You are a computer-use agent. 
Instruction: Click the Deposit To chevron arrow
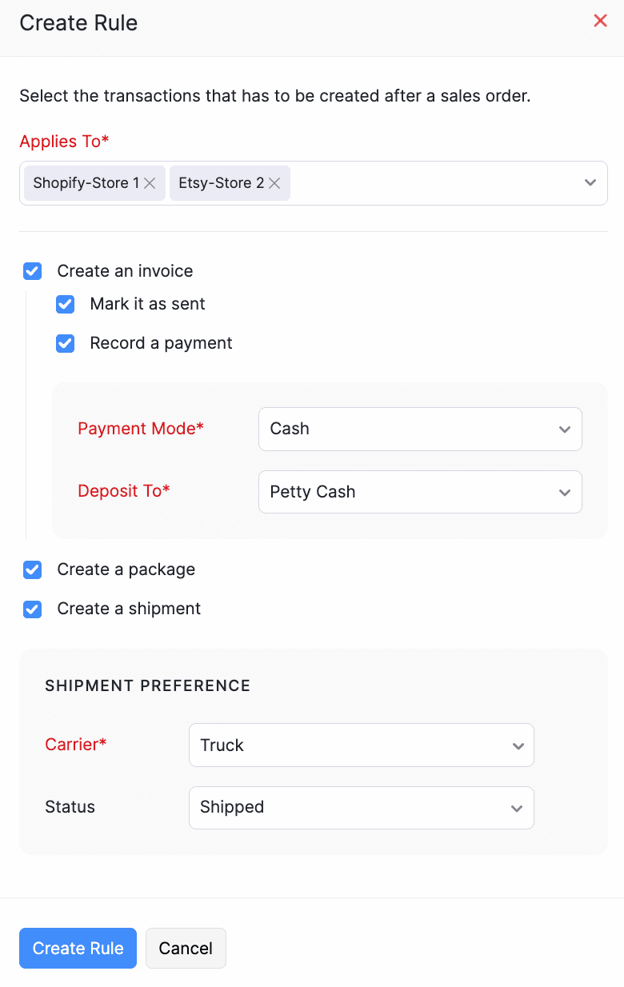pos(564,492)
